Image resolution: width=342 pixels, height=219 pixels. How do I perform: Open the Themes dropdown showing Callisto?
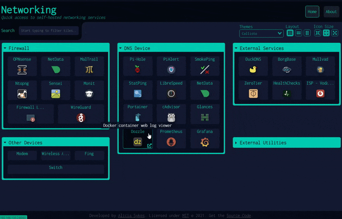coord(261,34)
